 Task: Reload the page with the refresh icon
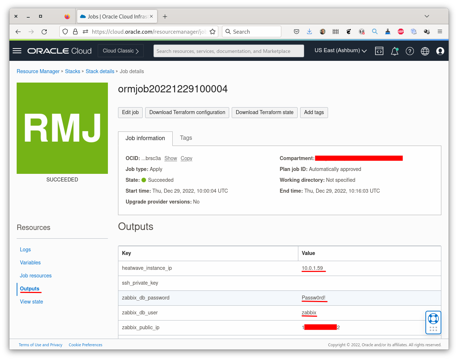click(x=44, y=32)
